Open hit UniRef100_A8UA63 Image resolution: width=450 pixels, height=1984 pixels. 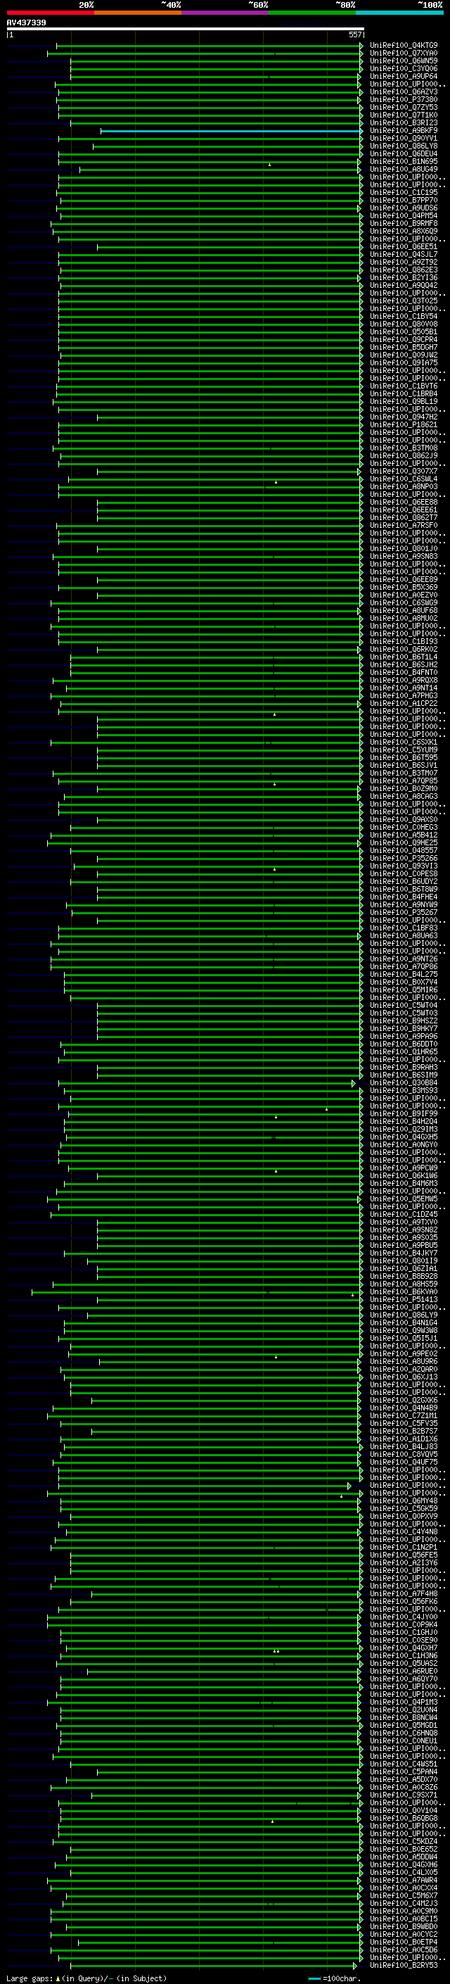[404, 936]
